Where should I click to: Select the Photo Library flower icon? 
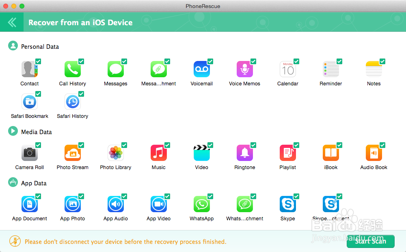(115, 153)
